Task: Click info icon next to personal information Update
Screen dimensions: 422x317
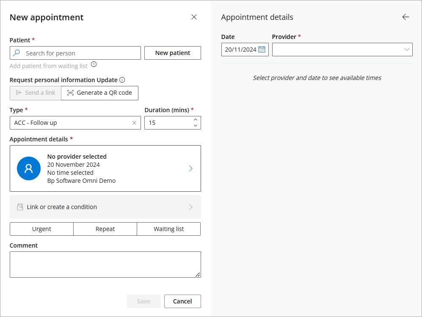Action: (122, 80)
